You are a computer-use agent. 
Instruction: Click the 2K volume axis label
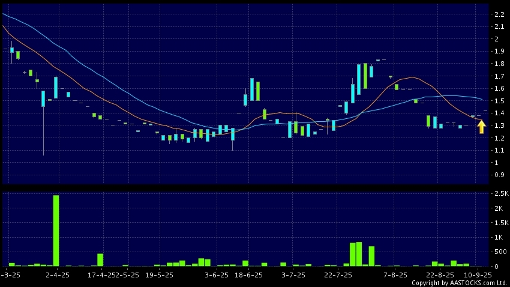499,208
